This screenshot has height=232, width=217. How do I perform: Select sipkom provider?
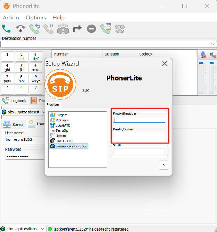58,136
